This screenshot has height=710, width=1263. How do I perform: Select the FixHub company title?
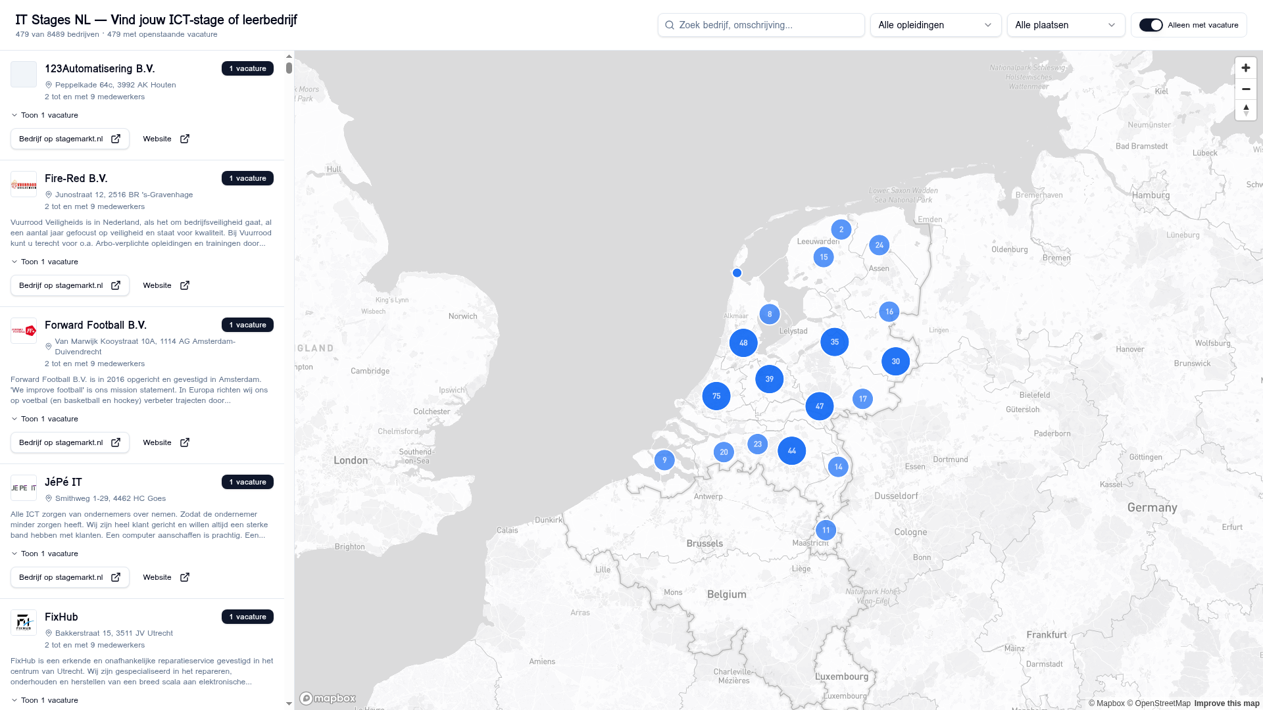coord(61,617)
